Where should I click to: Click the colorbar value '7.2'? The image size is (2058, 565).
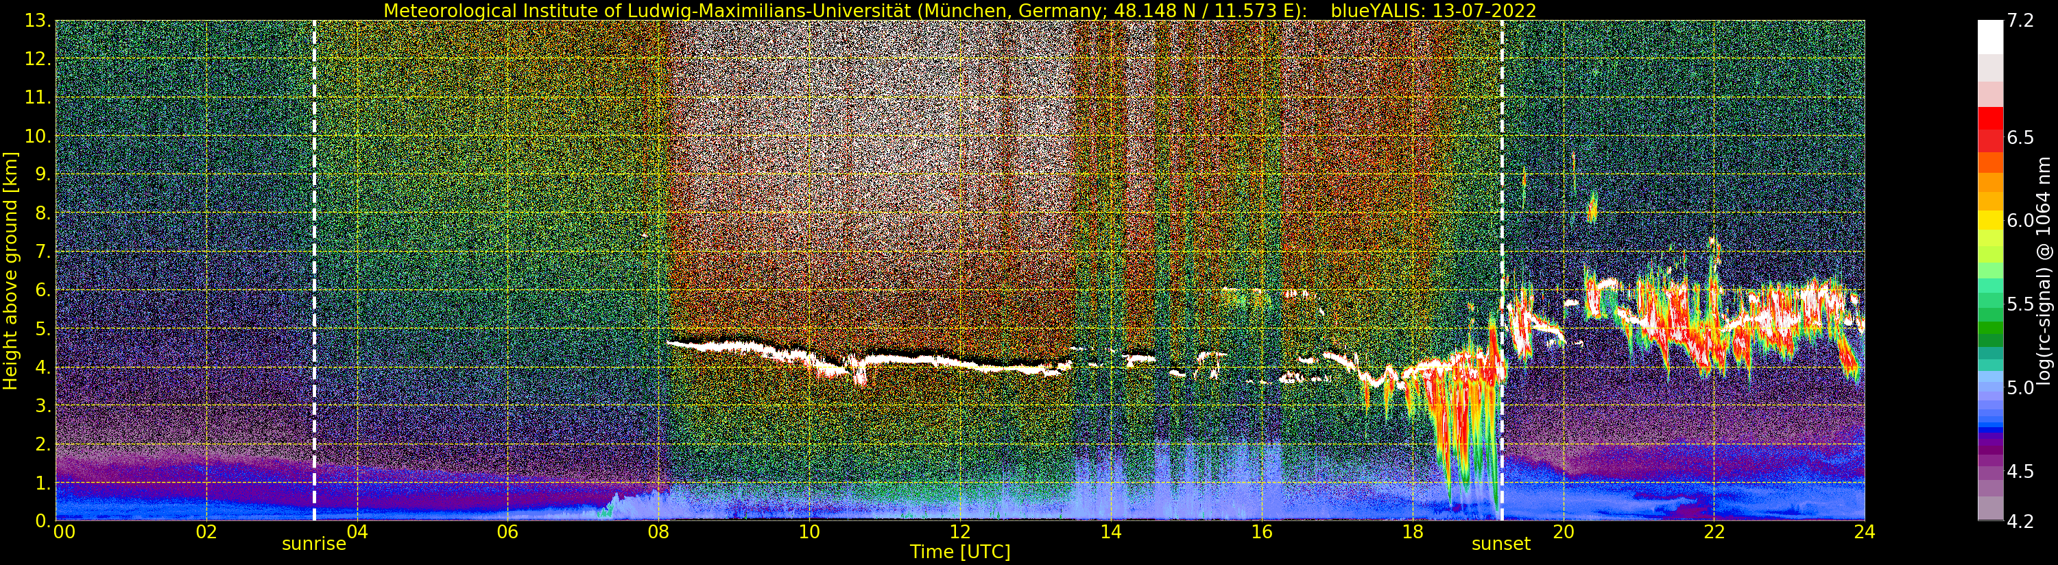2020,21
